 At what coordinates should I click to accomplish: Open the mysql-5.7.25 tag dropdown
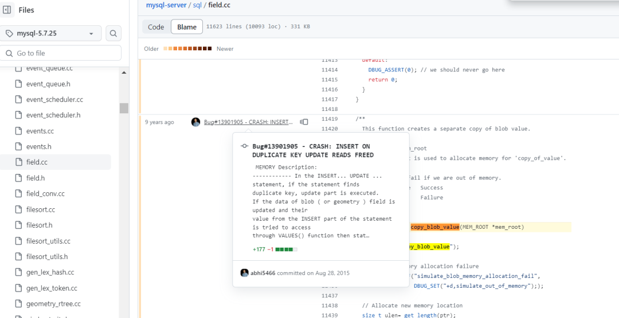pos(50,34)
